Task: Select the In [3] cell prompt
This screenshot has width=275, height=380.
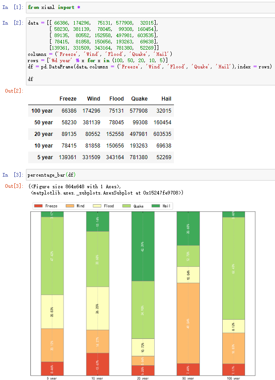Action: pyautogui.click(x=13, y=175)
